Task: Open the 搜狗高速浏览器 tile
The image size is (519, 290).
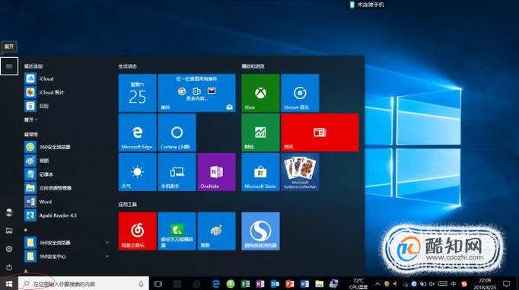Action: point(260,231)
